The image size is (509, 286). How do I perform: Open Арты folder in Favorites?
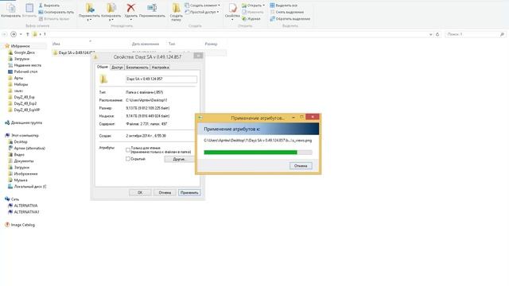pyautogui.click(x=16, y=78)
